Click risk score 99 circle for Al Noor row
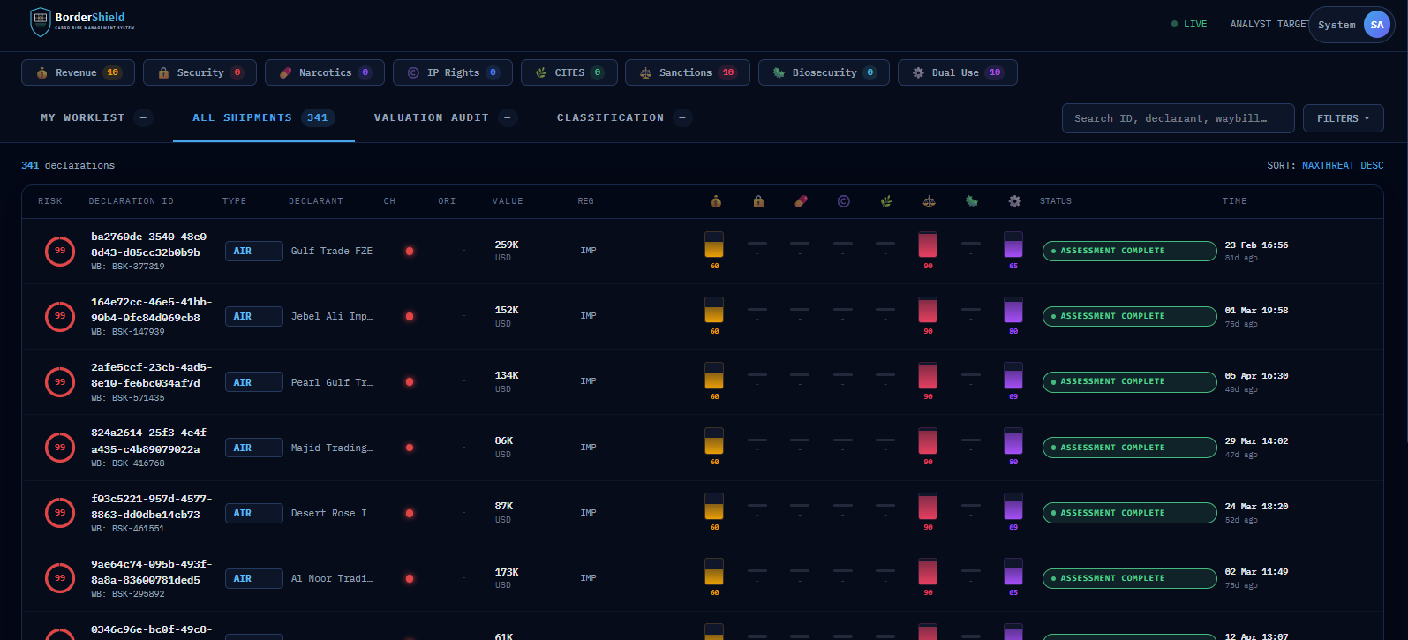 pos(60,577)
